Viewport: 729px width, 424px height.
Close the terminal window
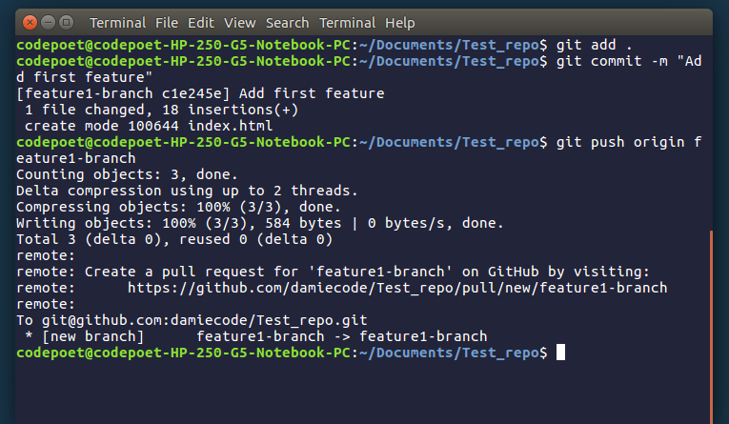(x=30, y=22)
